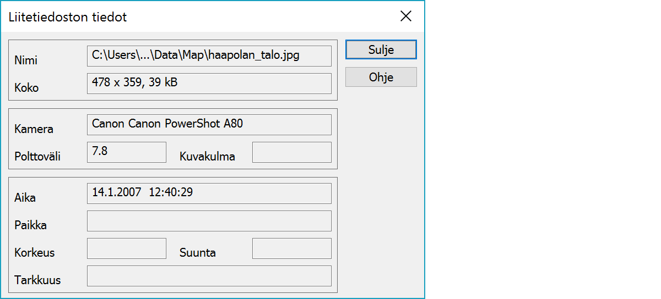Click the Aika label
This screenshot has width=661, height=299.
pos(25,198)
